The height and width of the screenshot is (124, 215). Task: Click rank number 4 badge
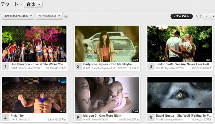click(x=6, y=118)
